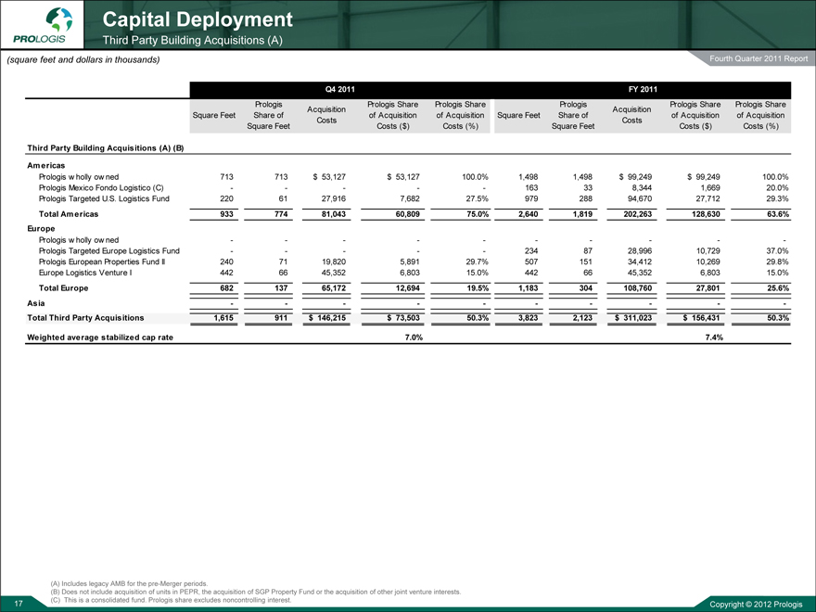816x612 pixels.
Task: Select the Fourth Quarter 2011 Report label
Action: [758, 60]
